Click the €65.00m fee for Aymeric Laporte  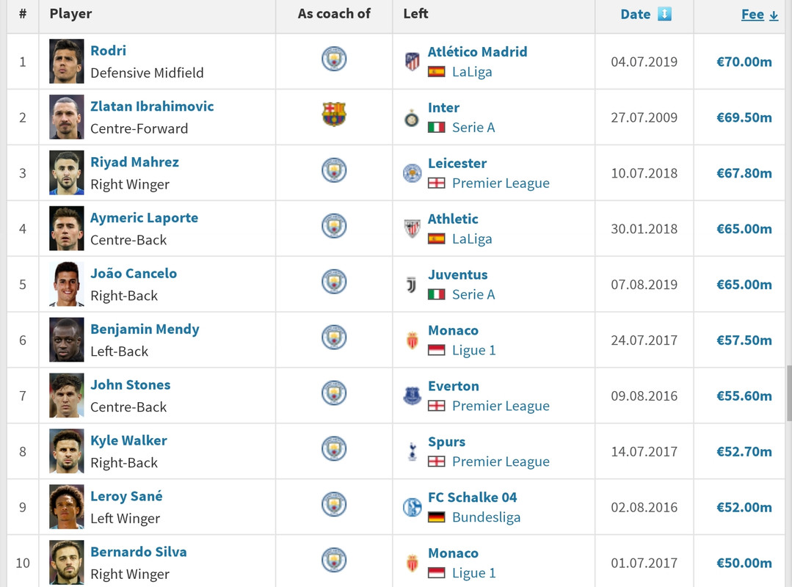(744, 229)
